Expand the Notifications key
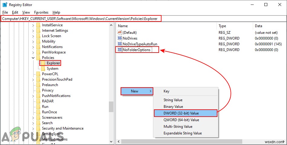Image resolution: width=287 pixels, height=145 pixels. pyautogui.click(x=33, y=47)
